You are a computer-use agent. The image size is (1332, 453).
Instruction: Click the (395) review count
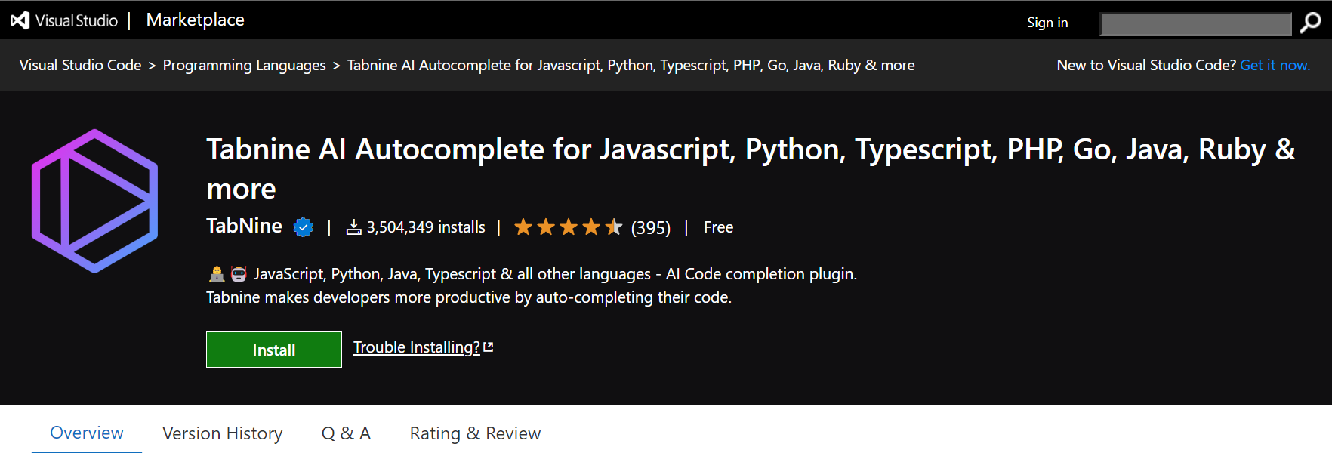650,228
